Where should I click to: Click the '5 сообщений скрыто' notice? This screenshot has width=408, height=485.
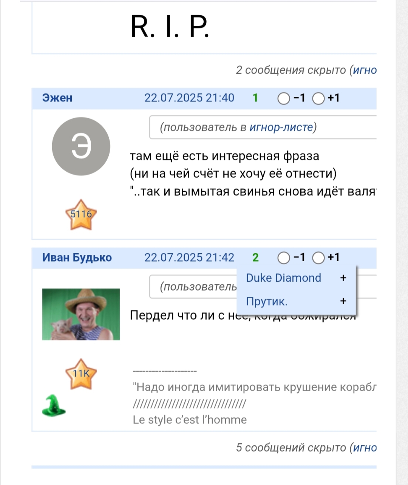point(291,448)
